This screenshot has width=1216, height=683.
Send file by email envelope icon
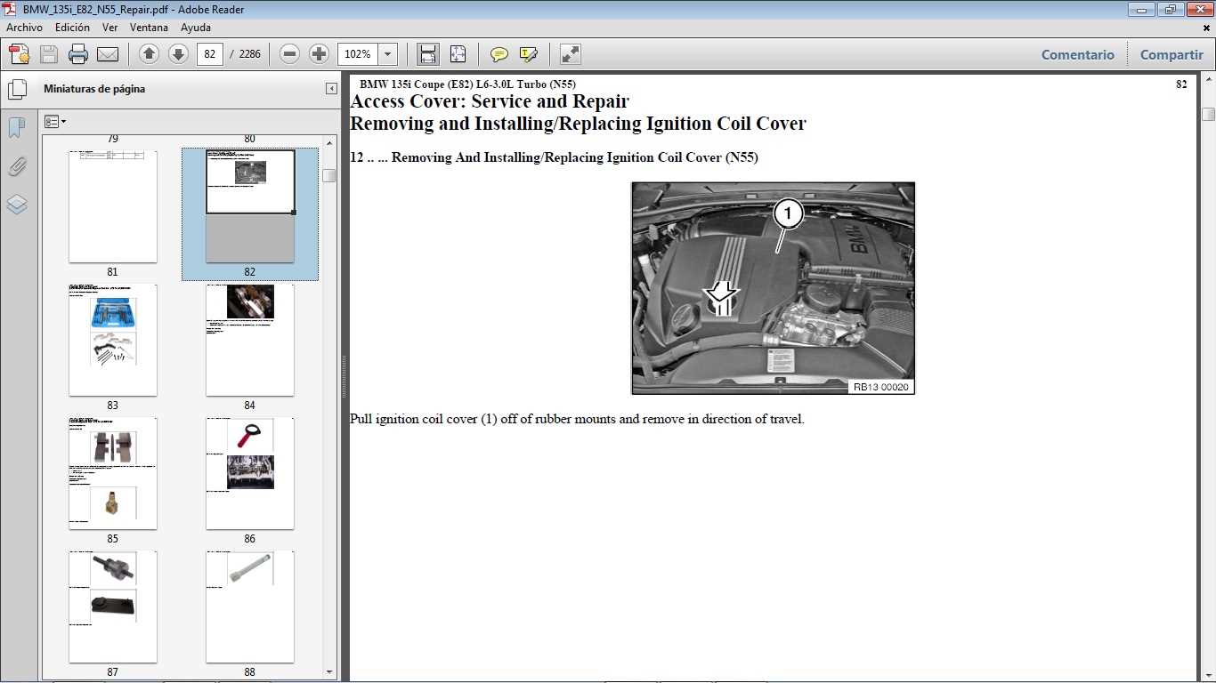tap(108, 54)
